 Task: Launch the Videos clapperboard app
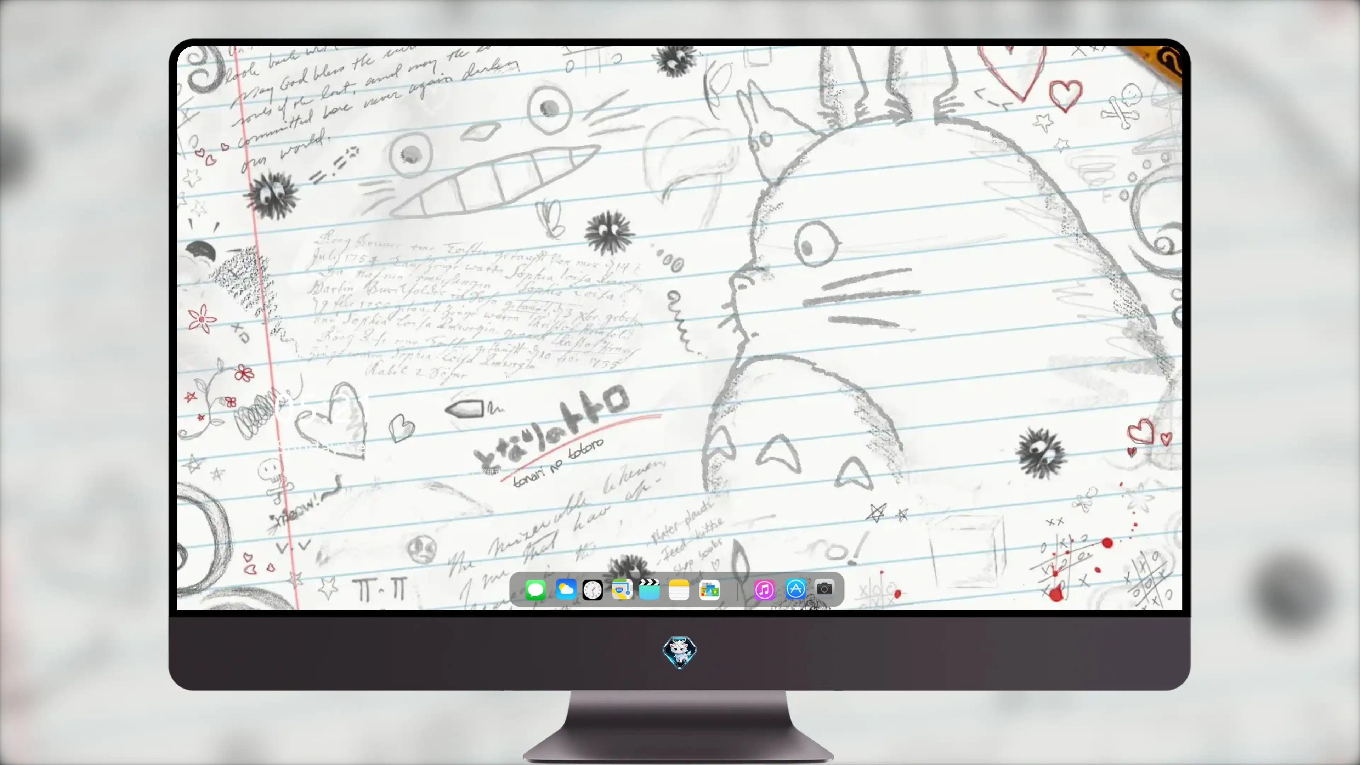[650, 589]
